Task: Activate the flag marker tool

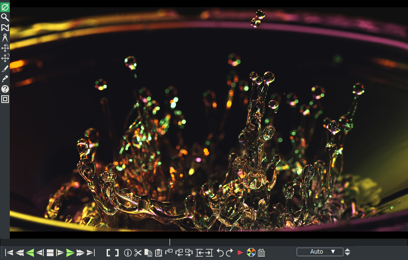Action: (x=5, y=27)
